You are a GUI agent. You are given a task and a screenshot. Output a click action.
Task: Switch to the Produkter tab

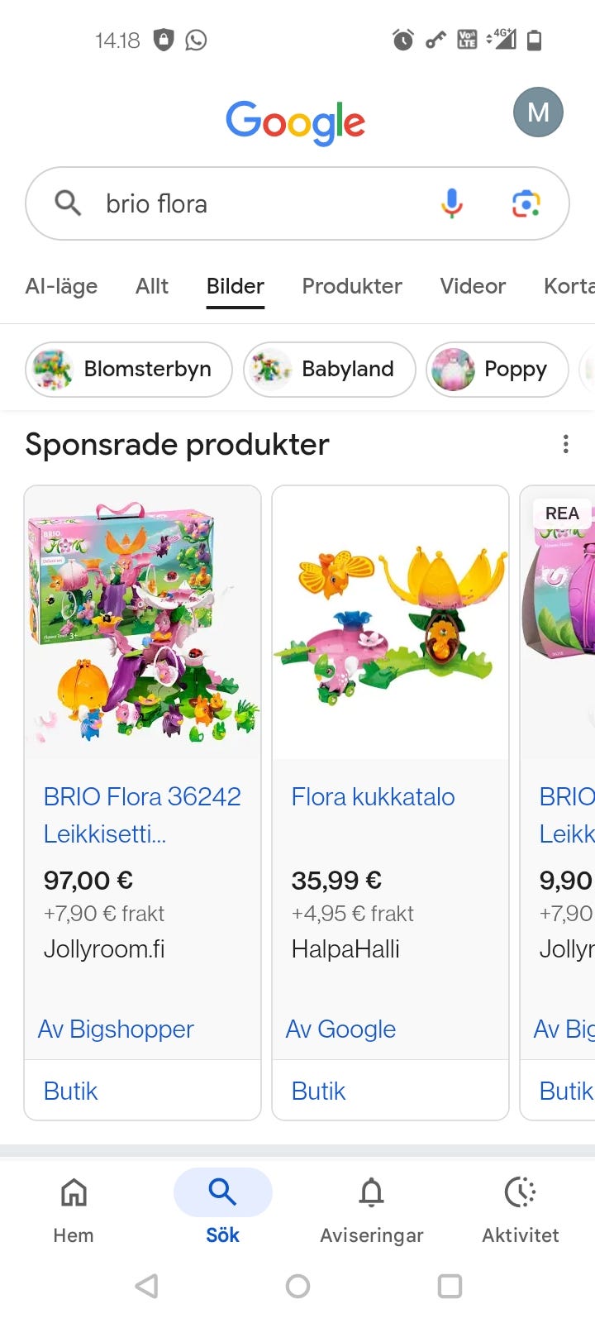point(352,286)
